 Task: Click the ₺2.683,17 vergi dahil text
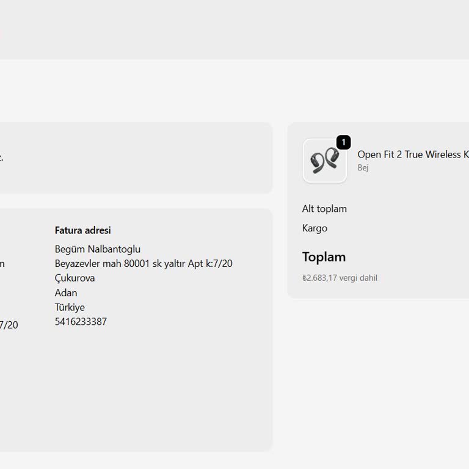click(340, 278)
